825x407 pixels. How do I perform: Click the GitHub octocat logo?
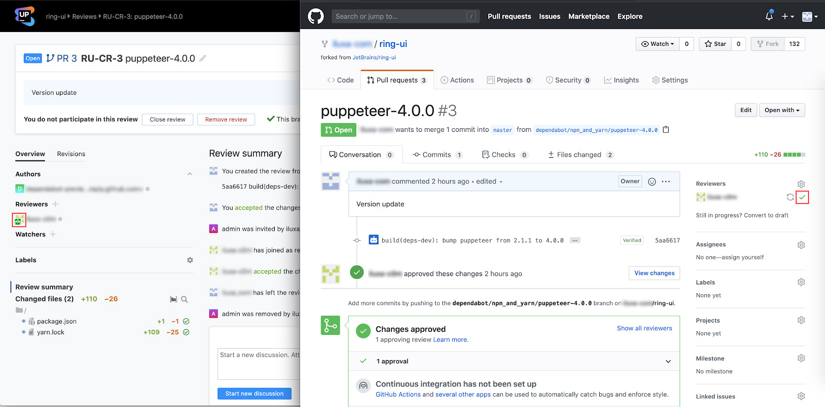coord(316,16)
